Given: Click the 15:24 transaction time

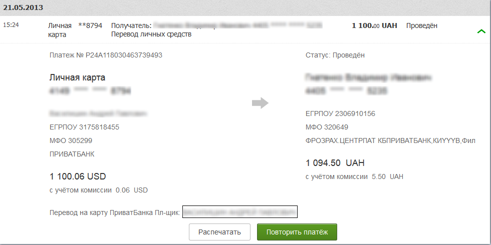Looking at the screenshot, I should pyautogui.click(x=11, y=25).
